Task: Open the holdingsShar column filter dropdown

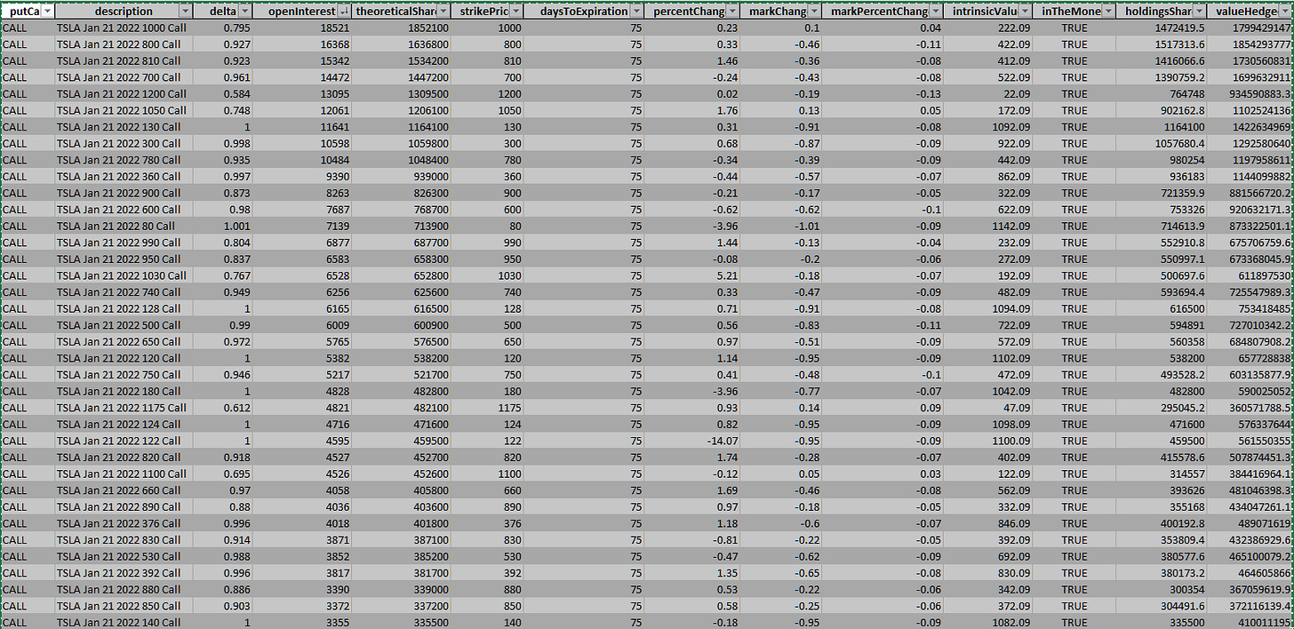Action: click(1199, 12)
